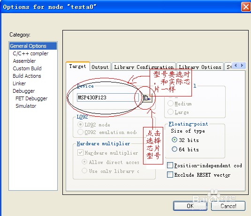Select Use only library calls radio

click(x=84, y=171)
